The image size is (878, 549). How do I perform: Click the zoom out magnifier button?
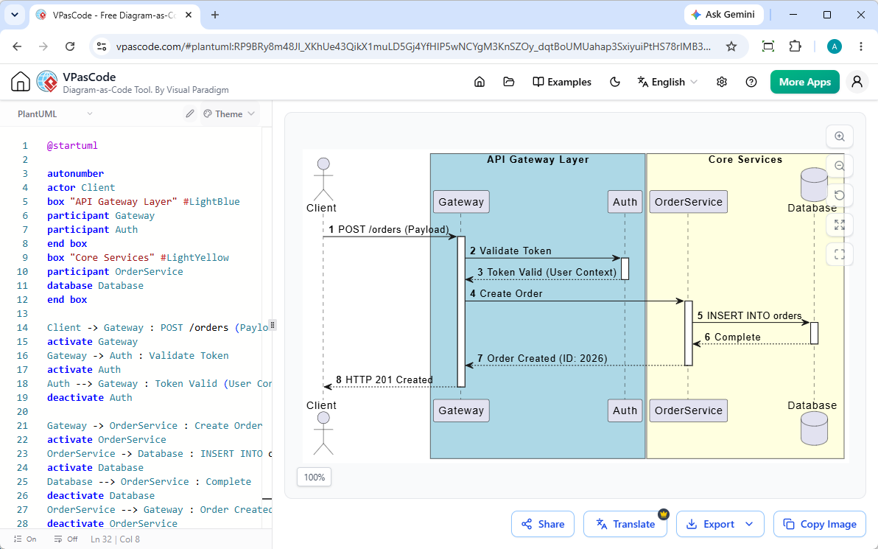840,166
